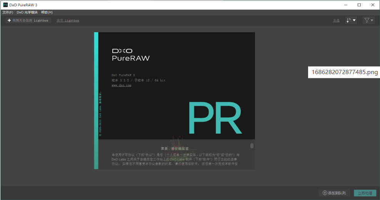This screenshot has height=200, width=380.
Task: Click the license agreement scrollbar thumb
Action: pos(252,145)
